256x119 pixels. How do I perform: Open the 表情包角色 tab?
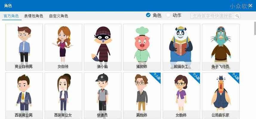(33, 16)
